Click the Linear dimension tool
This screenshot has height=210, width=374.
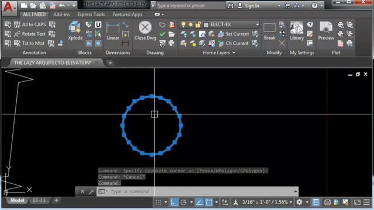(x=113, y=31)
